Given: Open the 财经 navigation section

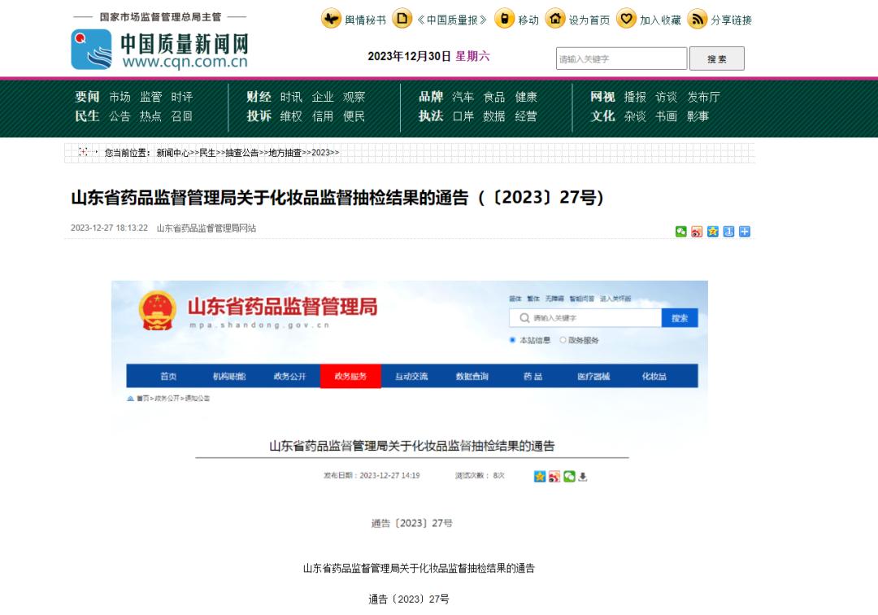Looking at the screenshot, I should (259, 97).
